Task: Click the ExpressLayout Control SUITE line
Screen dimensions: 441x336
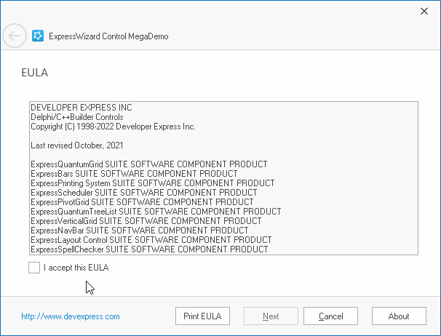Action: [151, 240]
